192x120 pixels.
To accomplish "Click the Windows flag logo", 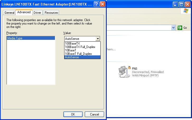I will click(186, 11).
